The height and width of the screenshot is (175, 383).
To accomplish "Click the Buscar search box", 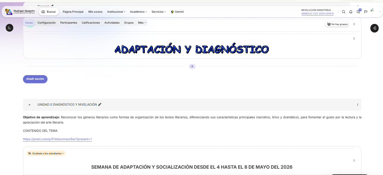I will pyautogui.click(x=49, y=12).
